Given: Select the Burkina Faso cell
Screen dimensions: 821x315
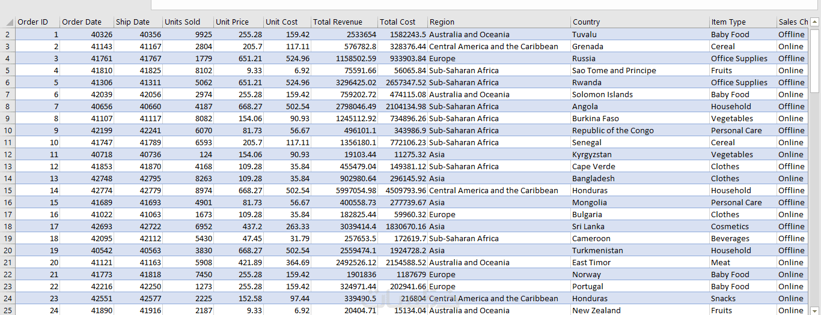Looking at the screenshot, I should [595, 118].
